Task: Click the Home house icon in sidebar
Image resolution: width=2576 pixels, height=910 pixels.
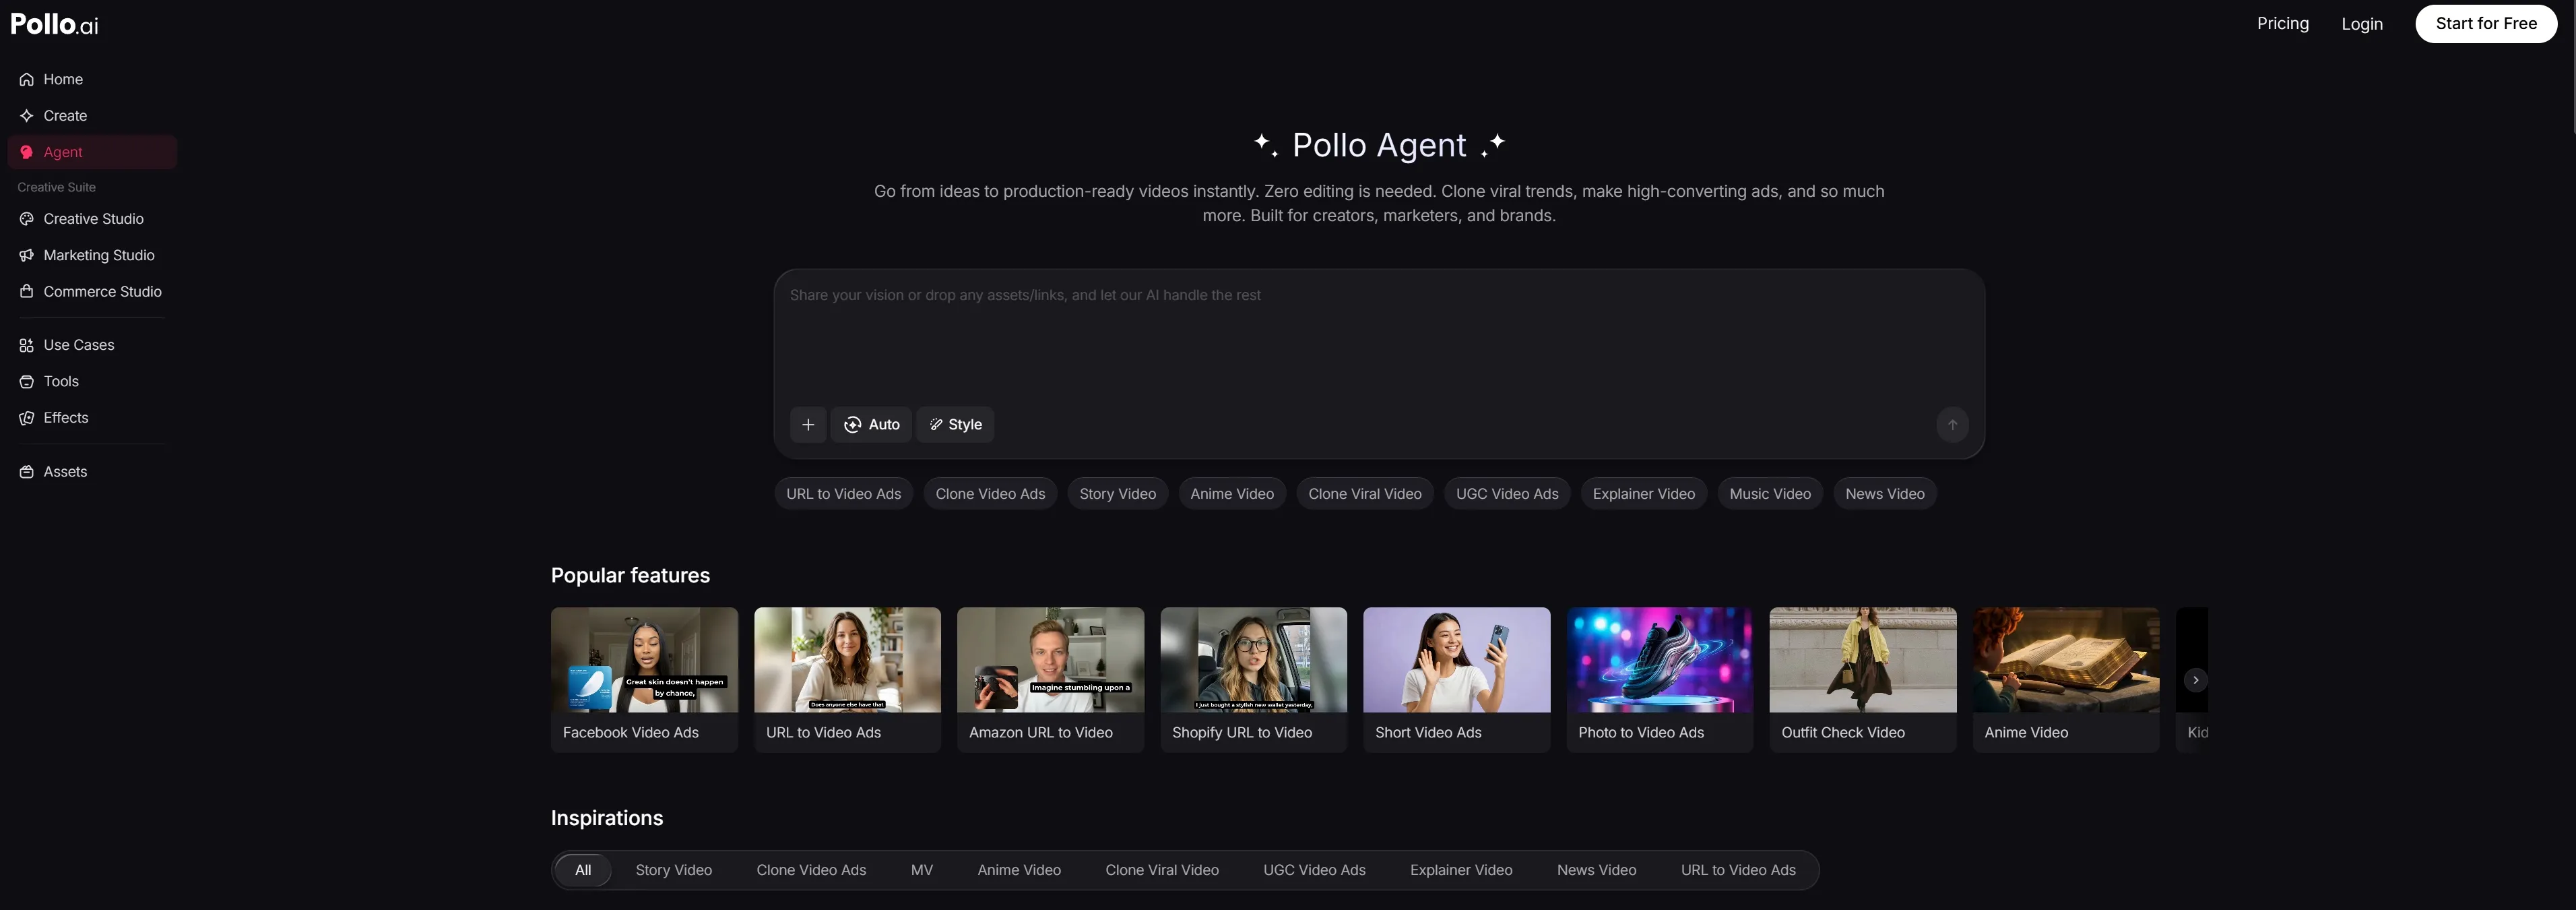Action: coord(27,79)
